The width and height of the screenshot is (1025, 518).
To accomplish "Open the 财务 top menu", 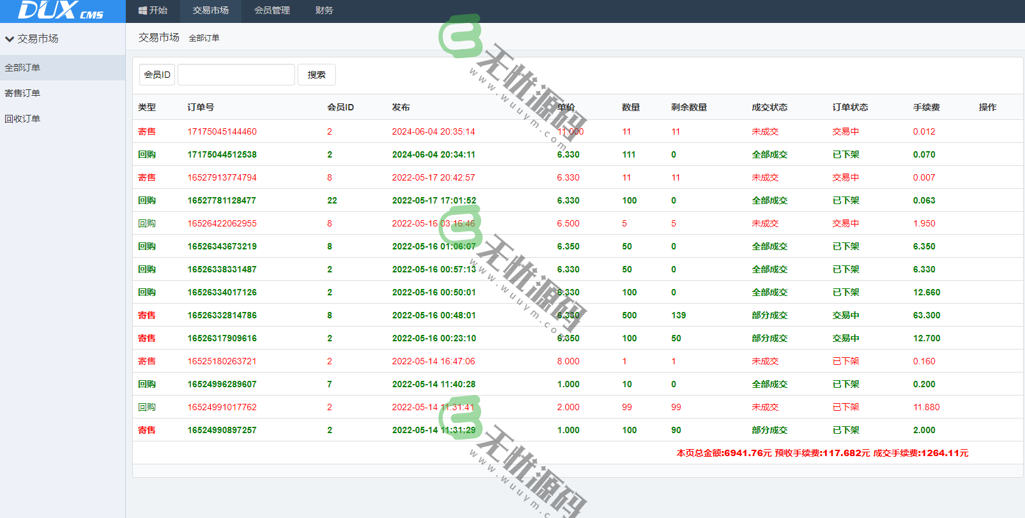I will [x=324, y=11].
